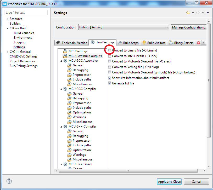Viewport: 213px width, 190px height.
Task: Select Logging under C/C++ Build
Action: pos(20,42)
